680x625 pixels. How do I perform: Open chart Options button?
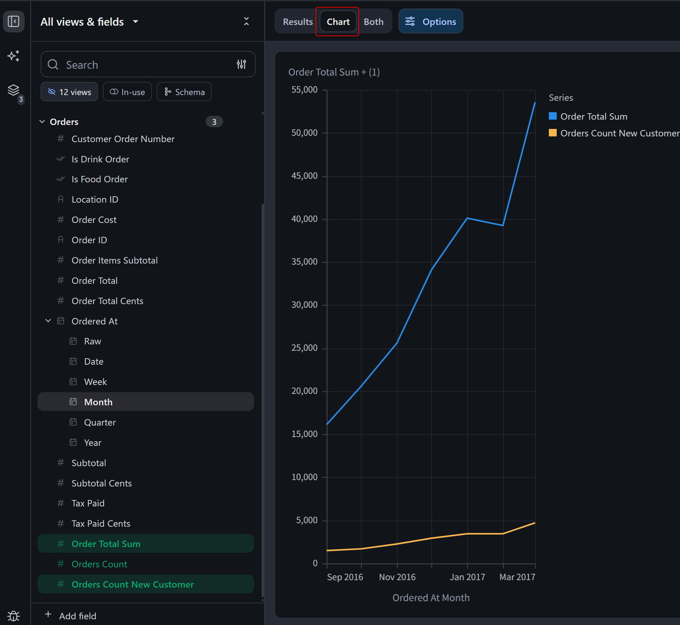click(x=431, y=21)
